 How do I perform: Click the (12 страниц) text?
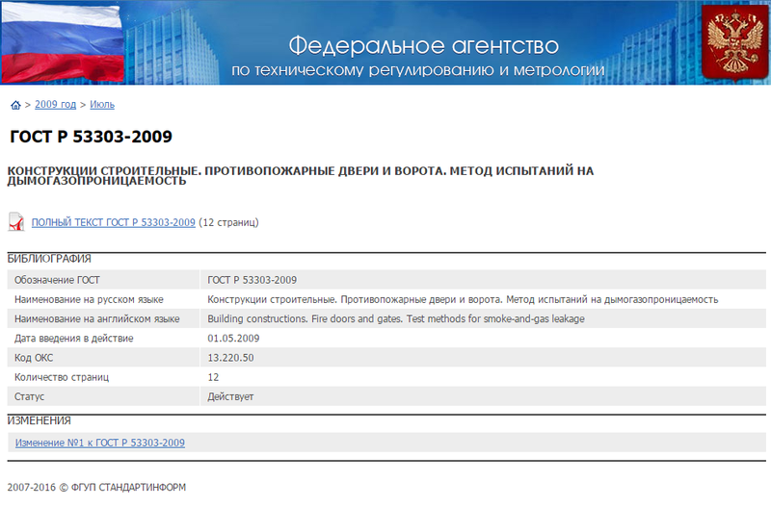228,222
